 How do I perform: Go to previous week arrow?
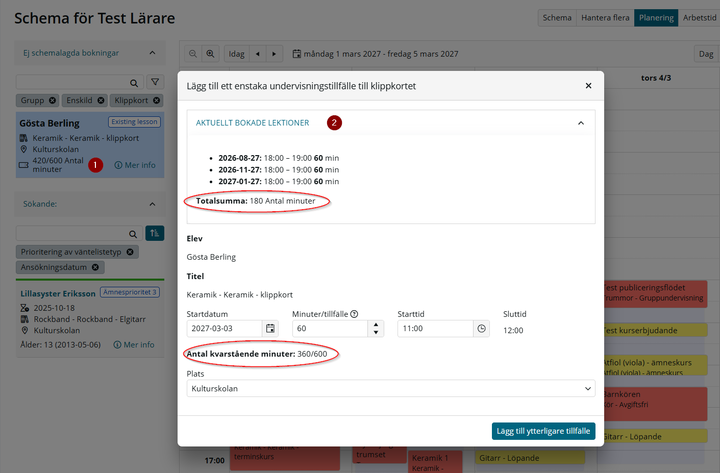(258, 54)
